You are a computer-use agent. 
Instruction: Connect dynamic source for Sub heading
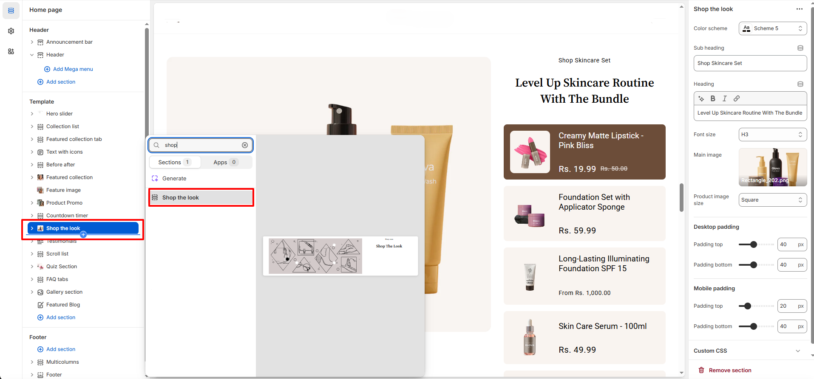(800, 48)
